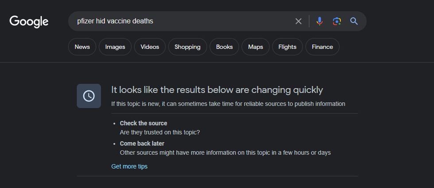Open Google Lens image search
Viewport: 434px width, 188px height.
coord(337,21)
